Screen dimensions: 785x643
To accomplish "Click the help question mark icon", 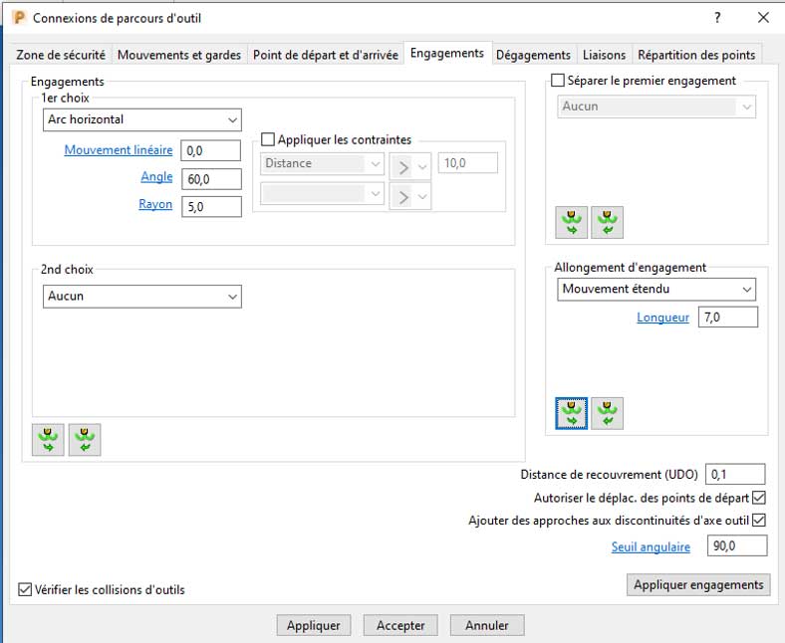I will (x=717, y=18).
